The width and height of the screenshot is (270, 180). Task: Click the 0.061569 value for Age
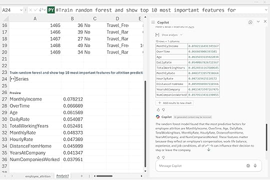(x=73, y=112)
